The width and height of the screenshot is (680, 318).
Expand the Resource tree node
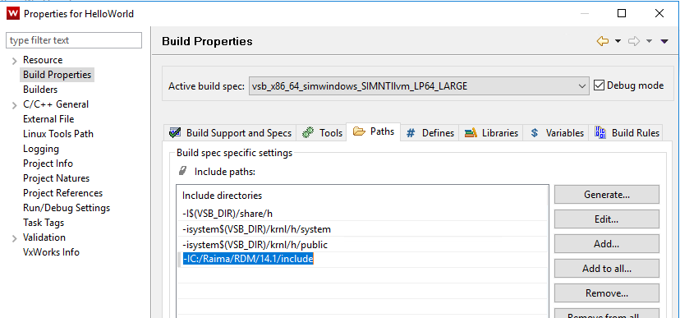(14, 61)
